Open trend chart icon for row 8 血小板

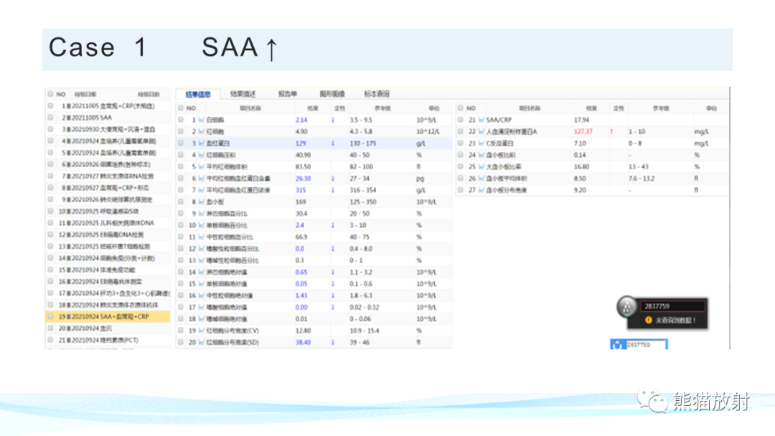pyautogui.click(x=202, y=202)
